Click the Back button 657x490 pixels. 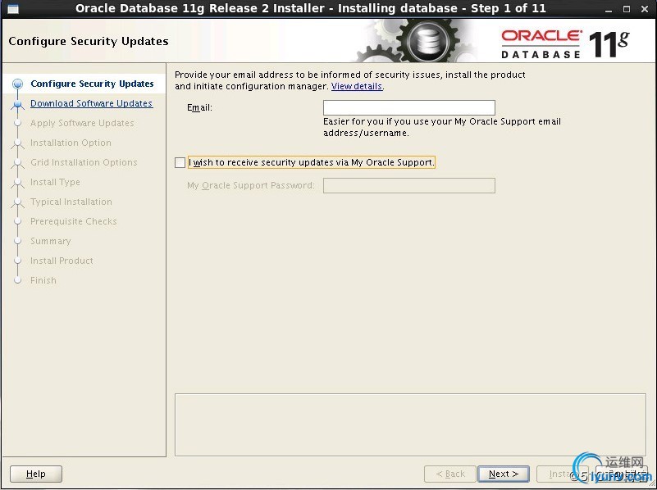tap(450, 474)
